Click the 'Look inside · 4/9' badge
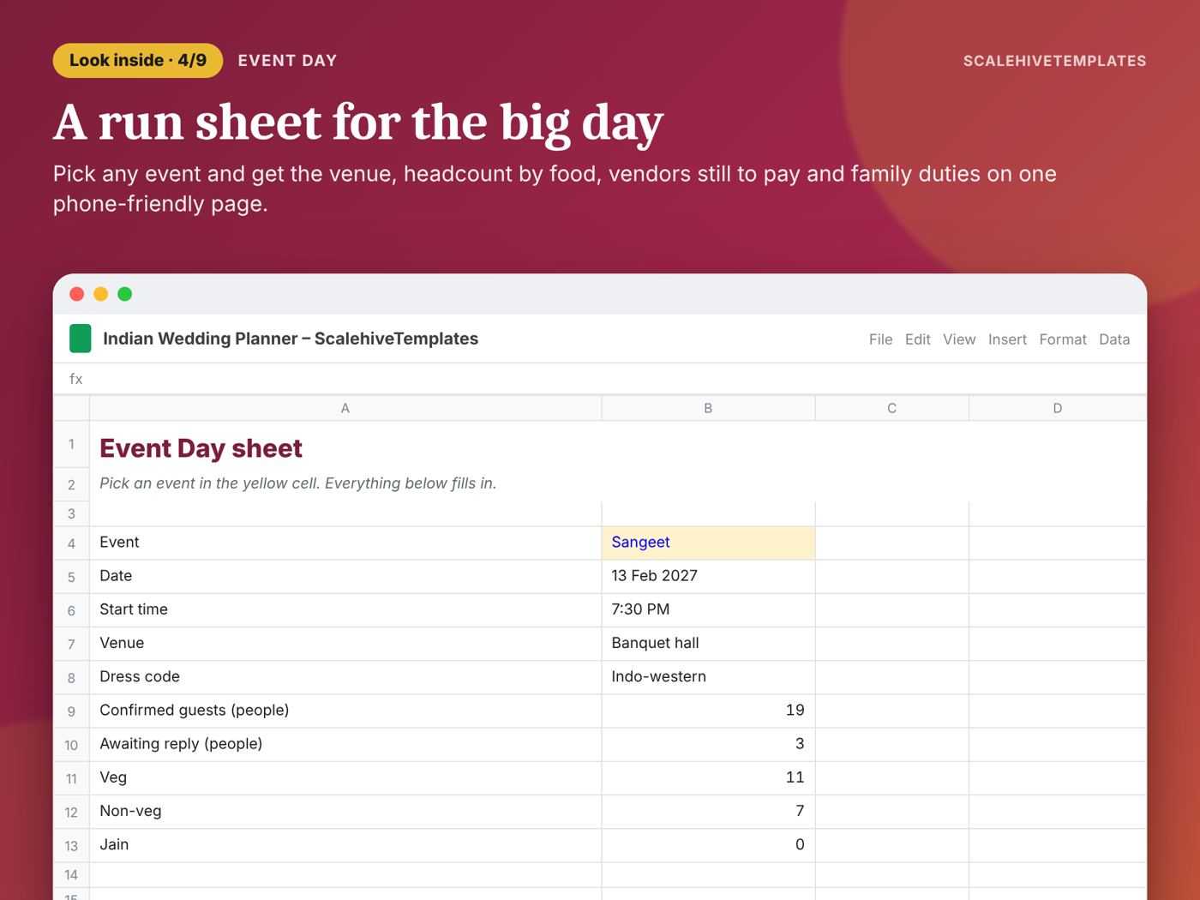 138,61
